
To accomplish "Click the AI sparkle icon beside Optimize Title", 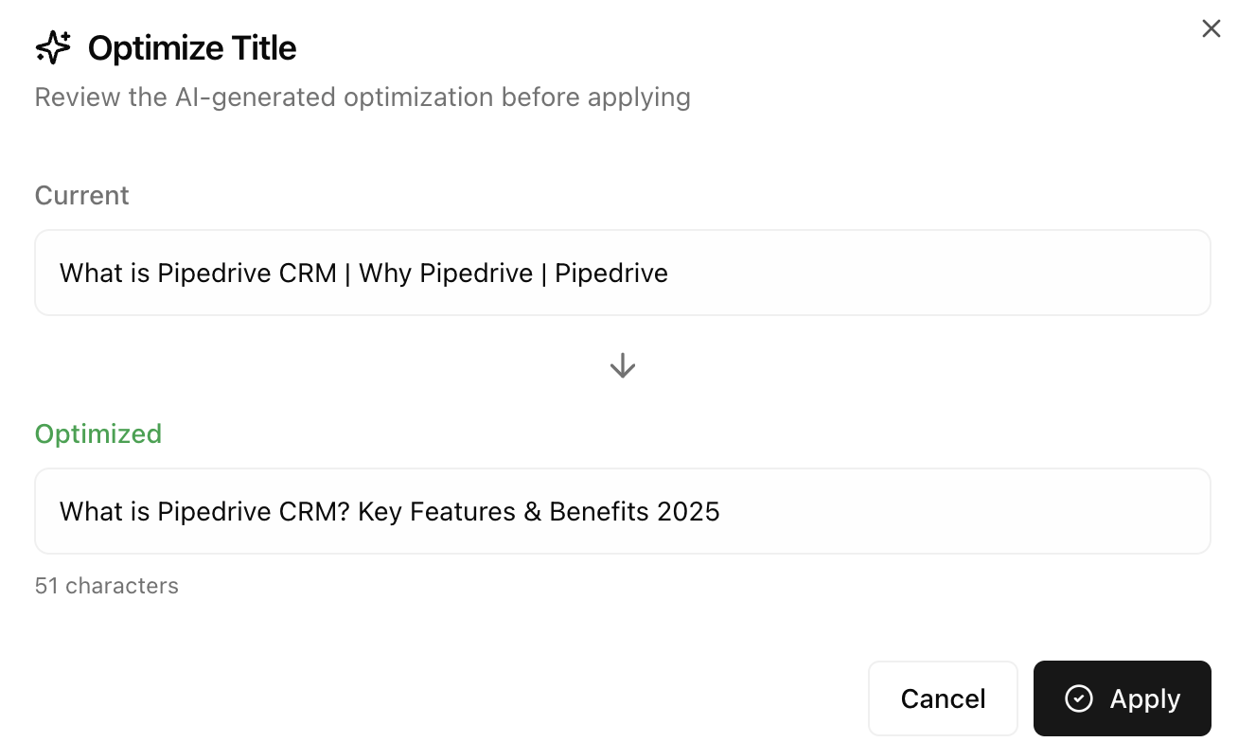I will click(53, 45).
